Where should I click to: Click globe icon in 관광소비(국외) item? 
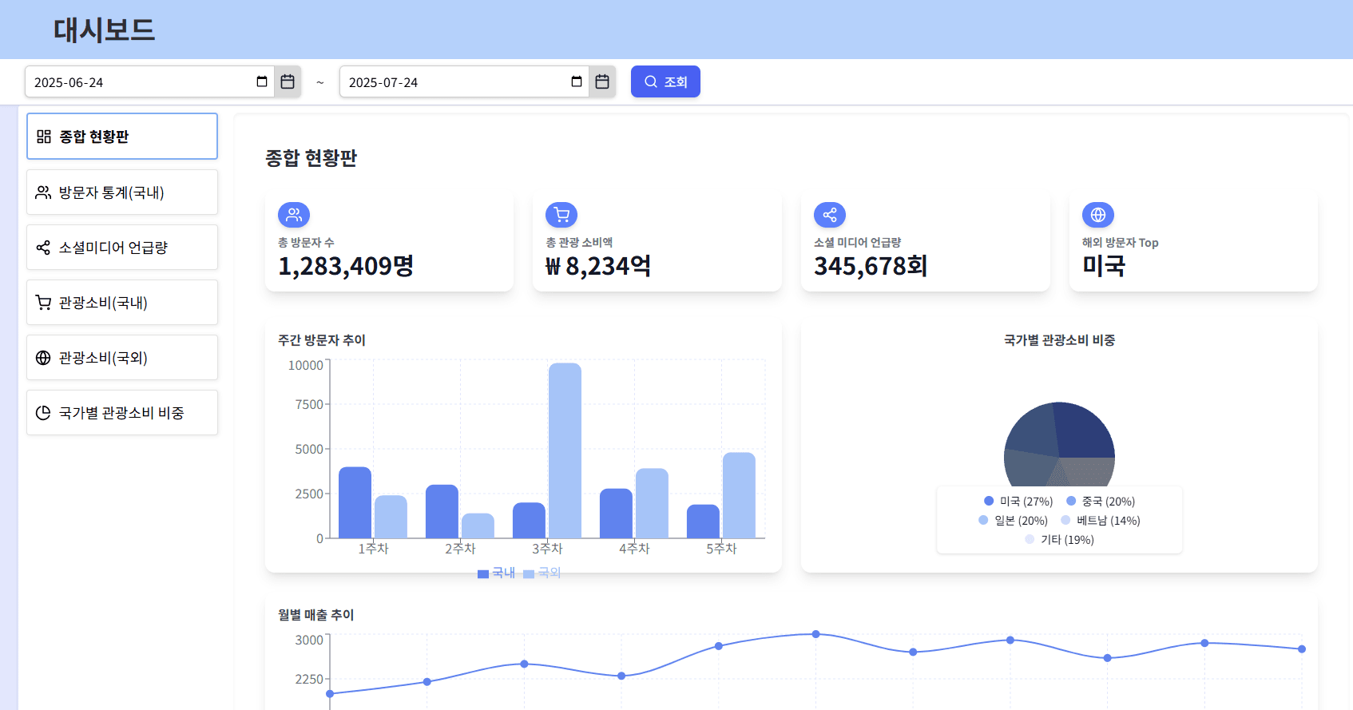click(43, 358)
